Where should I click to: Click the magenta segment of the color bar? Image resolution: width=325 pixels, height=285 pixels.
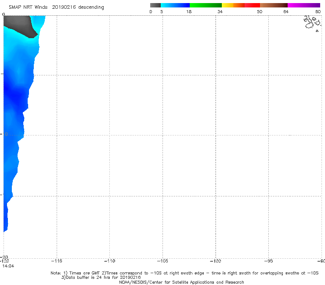[x=304, y=5]
